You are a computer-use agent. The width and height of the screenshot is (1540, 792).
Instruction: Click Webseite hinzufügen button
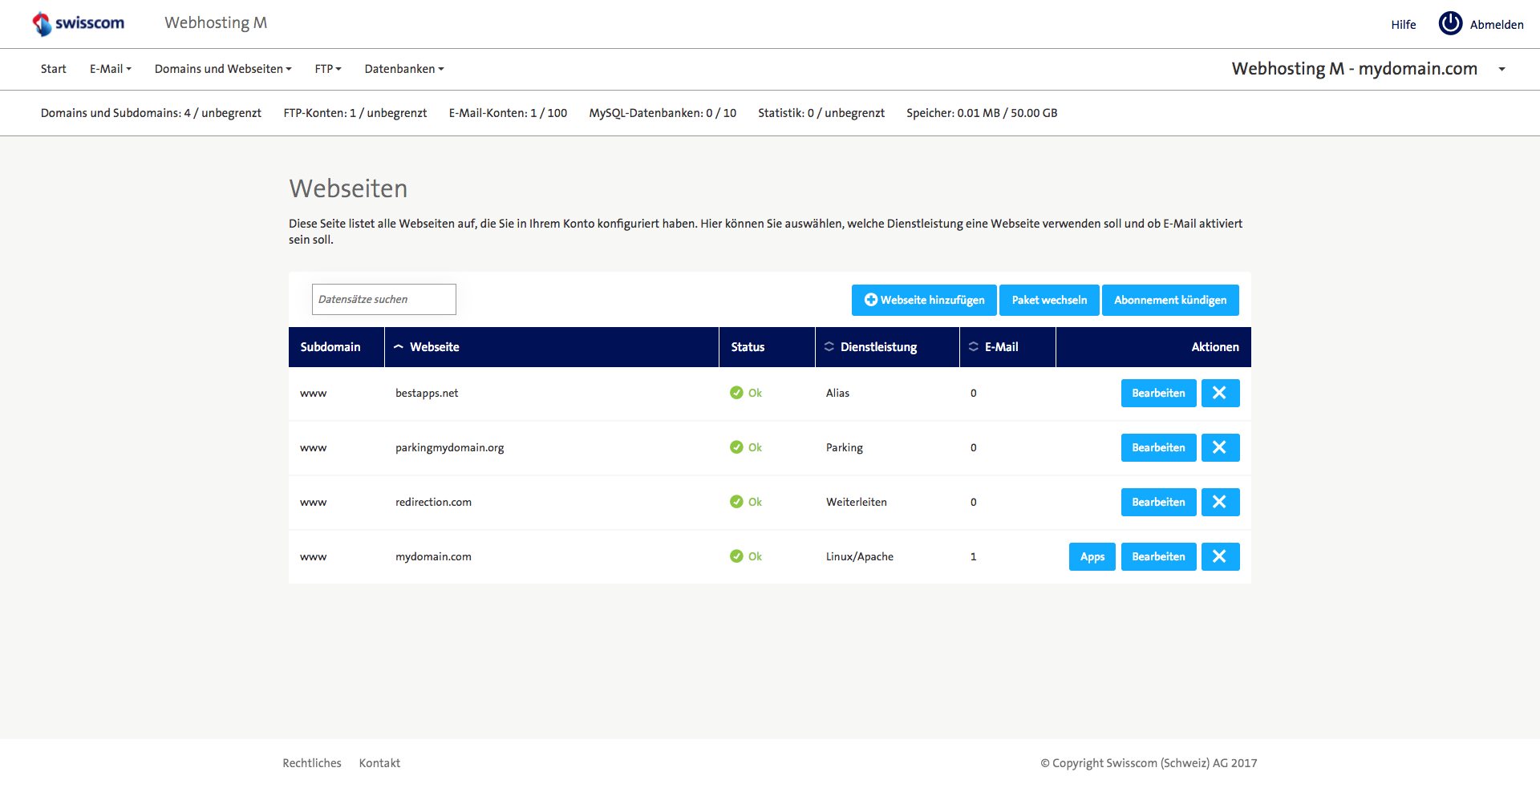pos(924,300)
